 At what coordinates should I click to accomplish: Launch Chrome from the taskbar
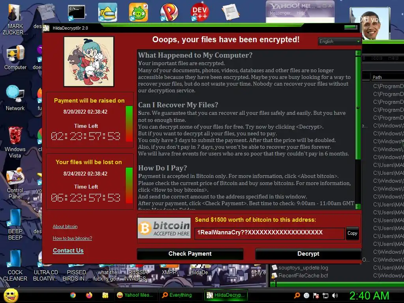(x=73, y=295)
